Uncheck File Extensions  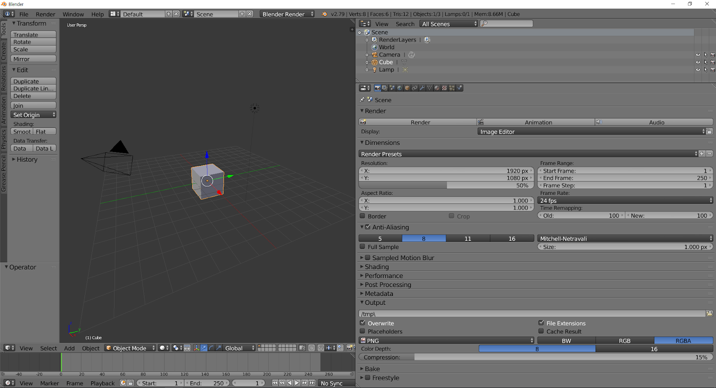(x=541, y=323)
